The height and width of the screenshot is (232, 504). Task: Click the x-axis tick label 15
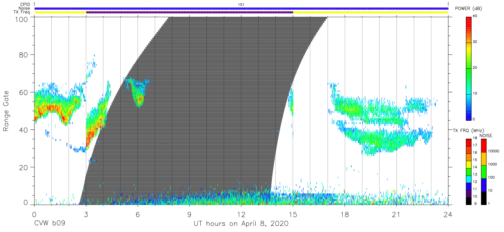pos(293,214)
